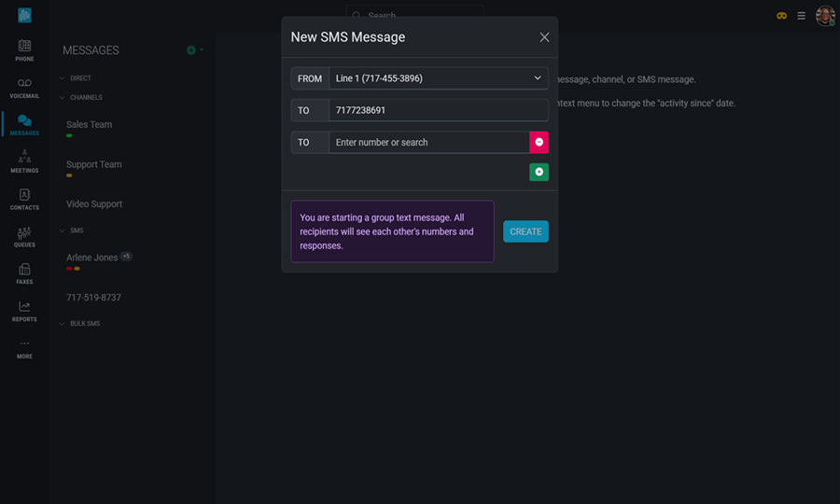Collapse the Direct messages section
Image resolution: width=840 pixels, height=504 pixels.
(x=63, y=78)
